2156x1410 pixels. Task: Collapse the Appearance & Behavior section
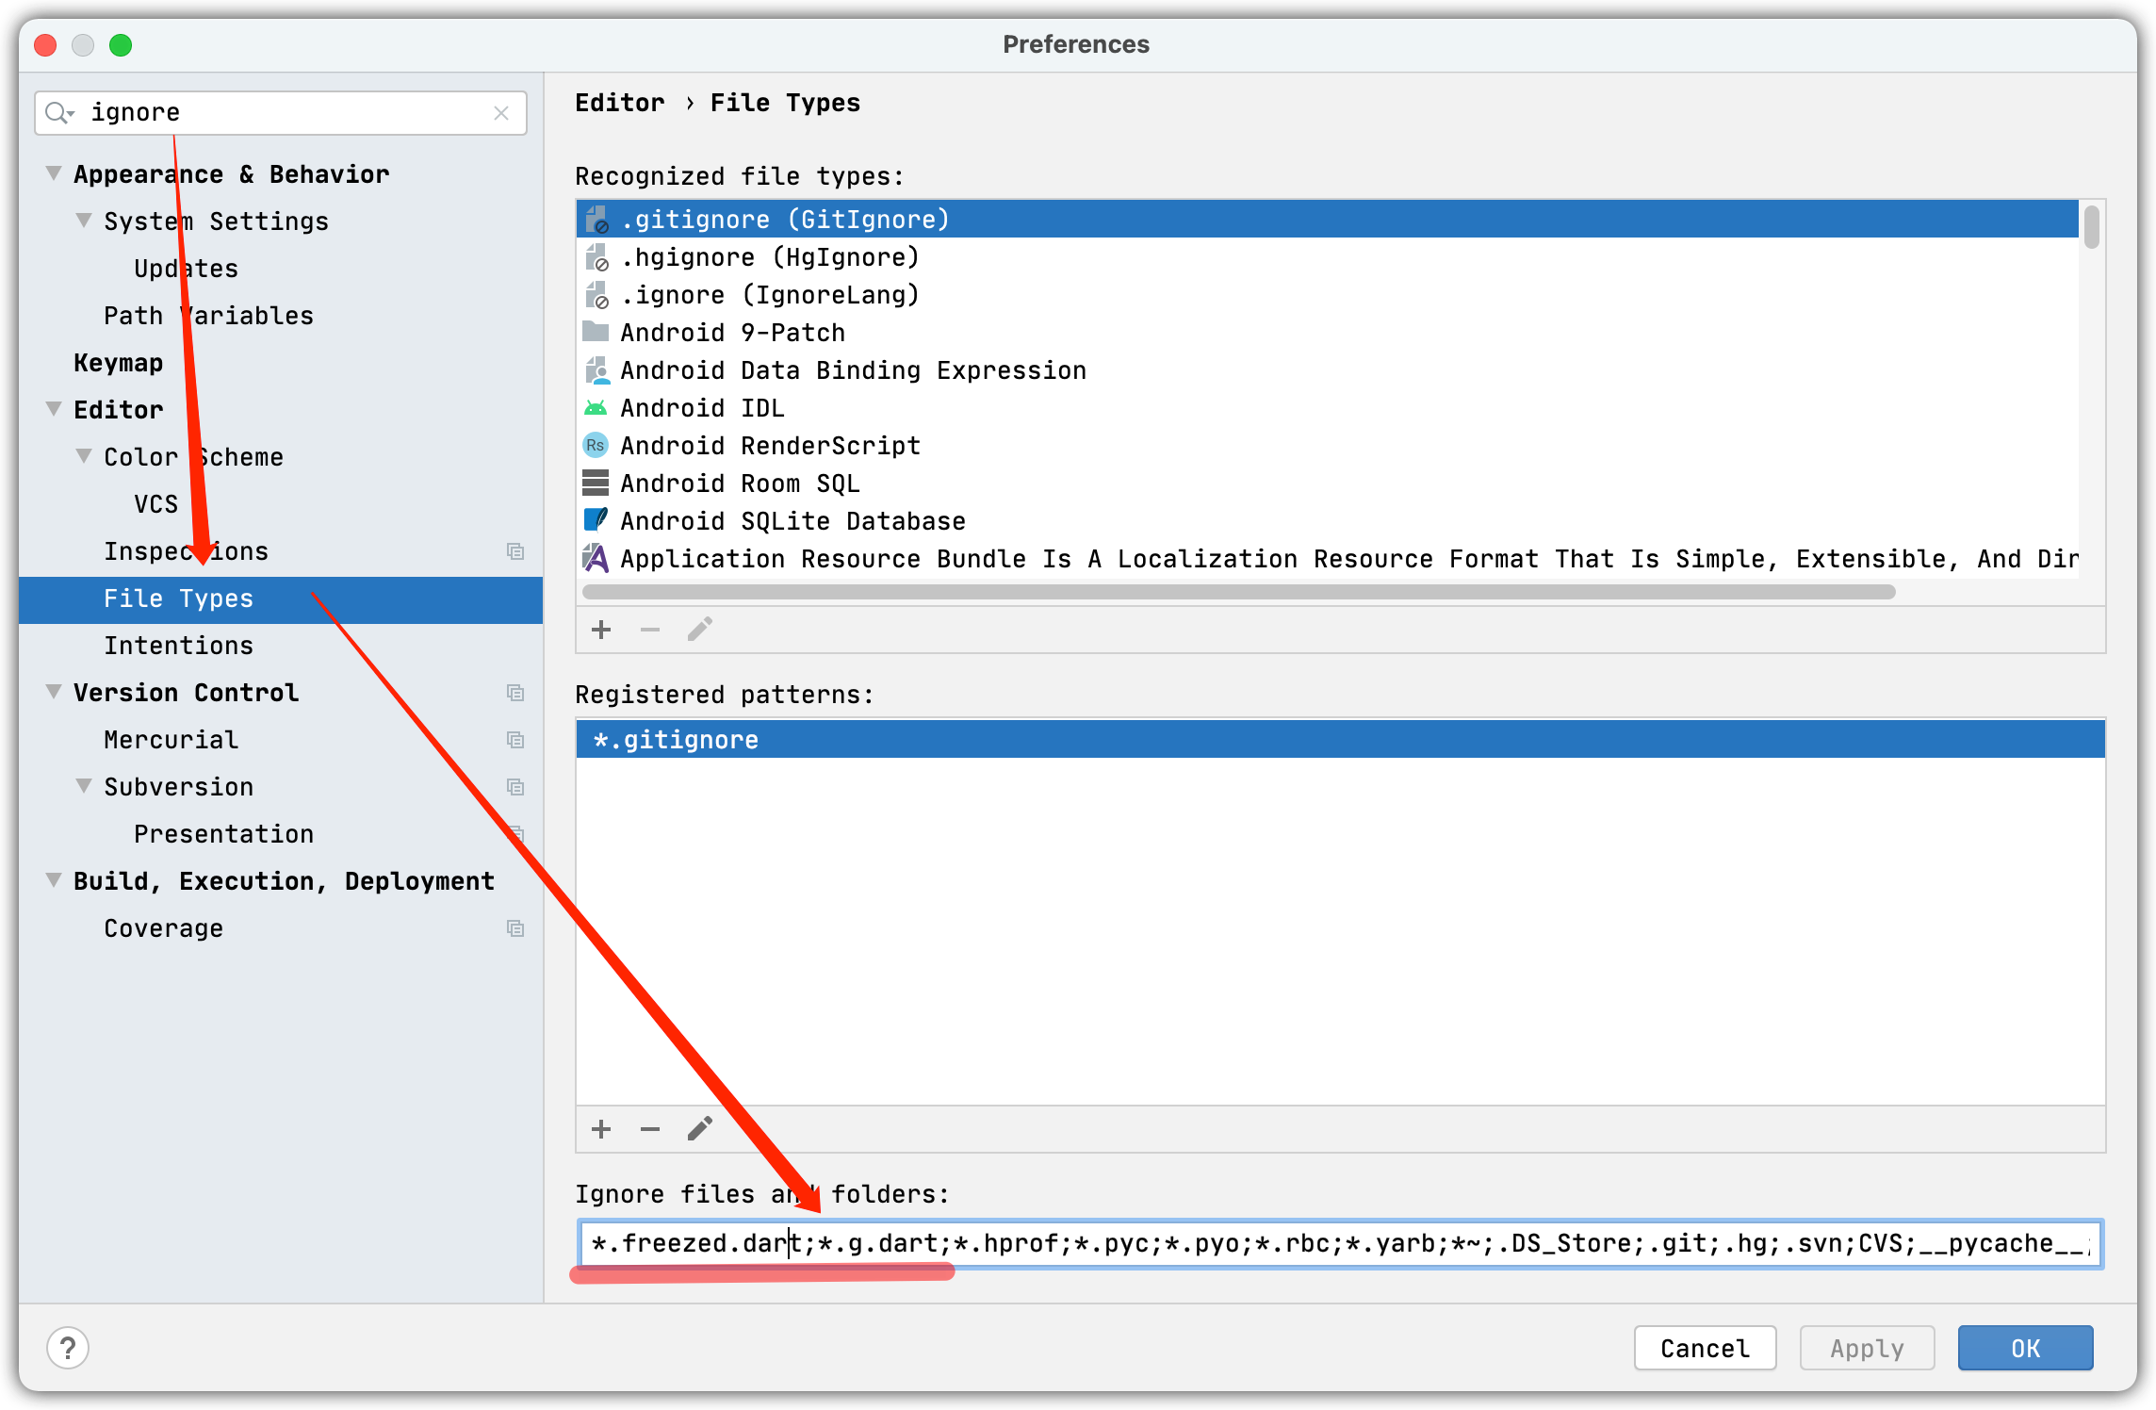54,173
